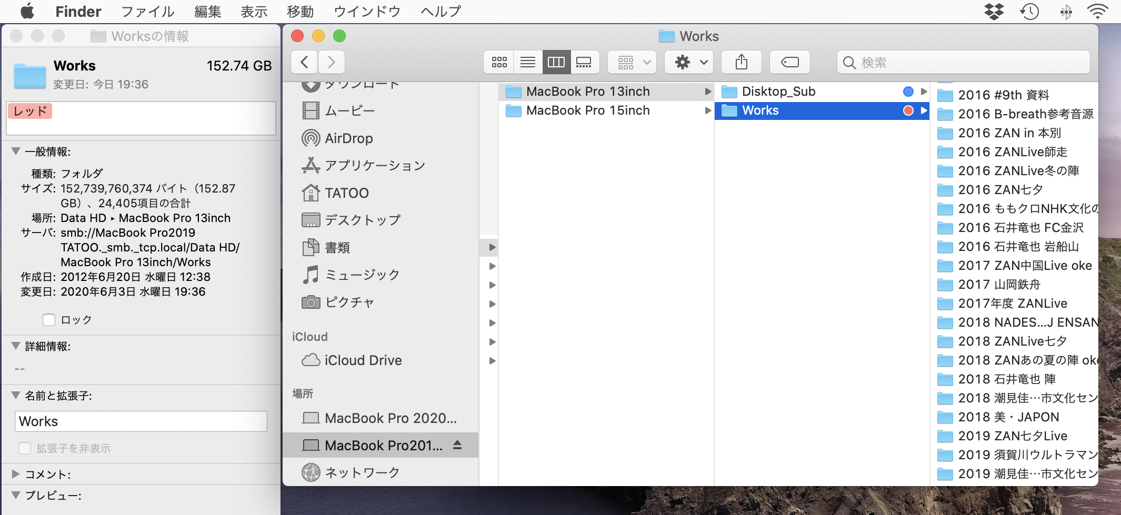Go forward with the Finder forward button
The height and width of the screenshot is (515, 1121).
pyautogui.click(x=332, y=63)
